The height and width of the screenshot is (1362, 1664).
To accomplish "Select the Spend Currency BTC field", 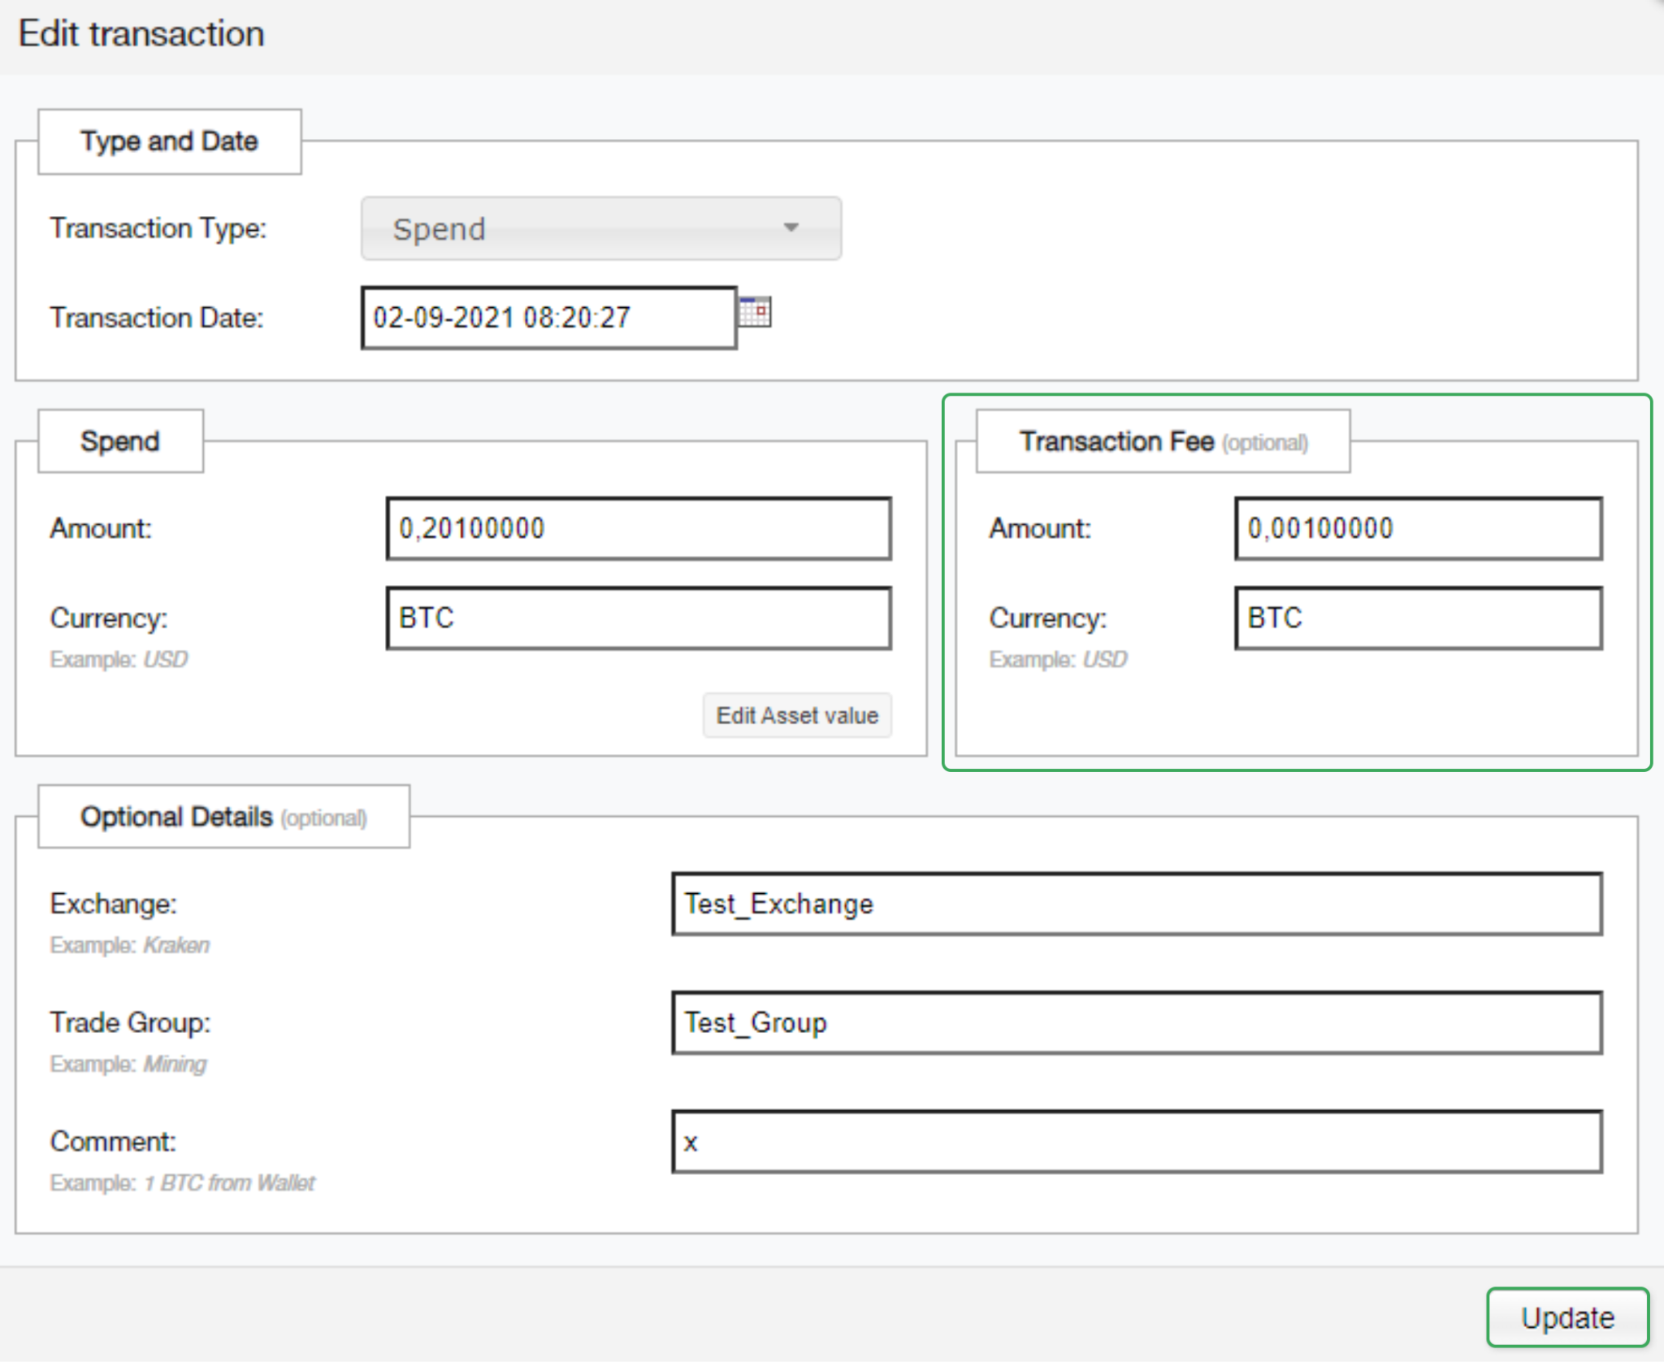I will (638, 618).
